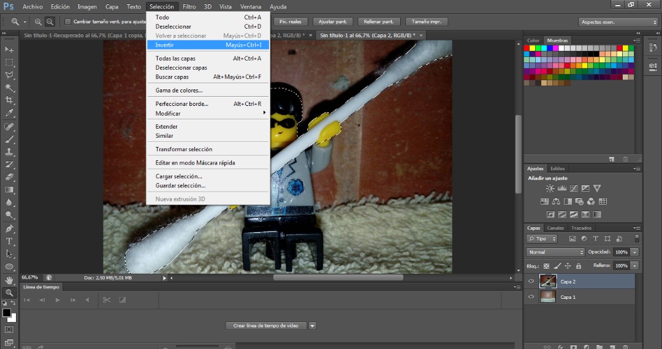Select the Eraser tool
This screenshot has height=349, width=662.
tap(9, 178)
